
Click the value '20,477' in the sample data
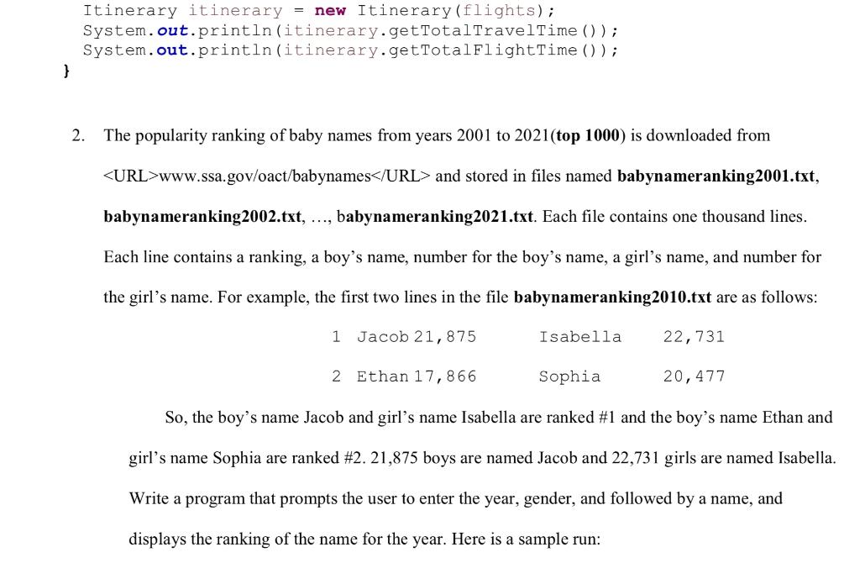click(694, 376)
